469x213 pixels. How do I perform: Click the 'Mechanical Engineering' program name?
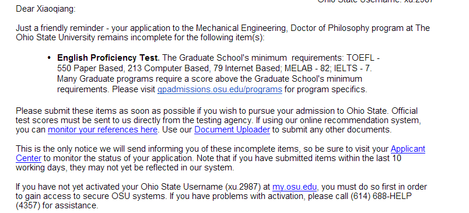pos(242,28)
